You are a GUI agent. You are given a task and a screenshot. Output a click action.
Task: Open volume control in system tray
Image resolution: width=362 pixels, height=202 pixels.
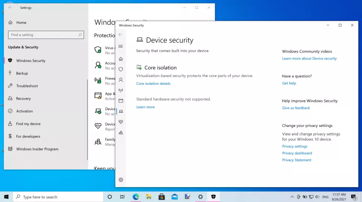pos(318,197)
